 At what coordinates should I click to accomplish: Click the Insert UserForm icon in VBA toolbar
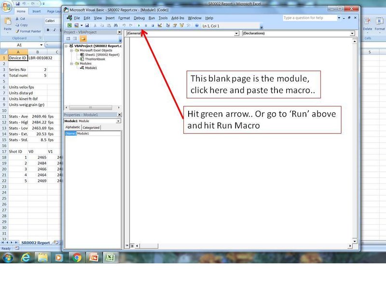click(77, 26)
